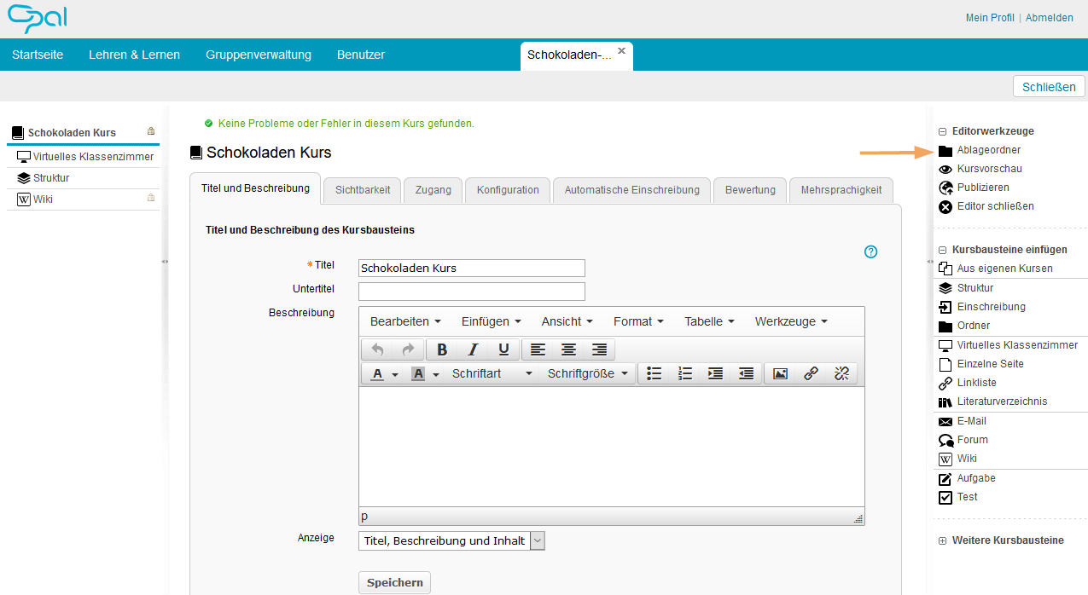
Task: Click the remove link icon
Action: click(841, 373)
